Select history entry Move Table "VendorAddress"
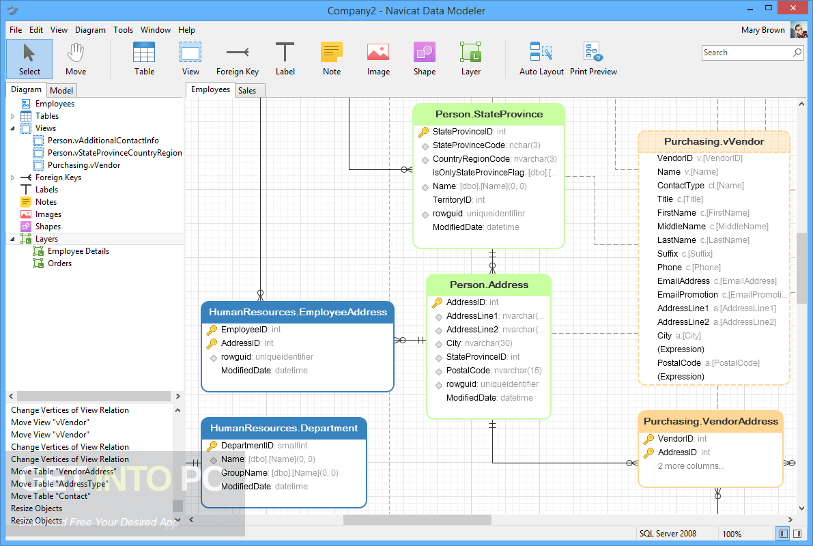This screenshot has width=813, height=546. tap(63, 472)
